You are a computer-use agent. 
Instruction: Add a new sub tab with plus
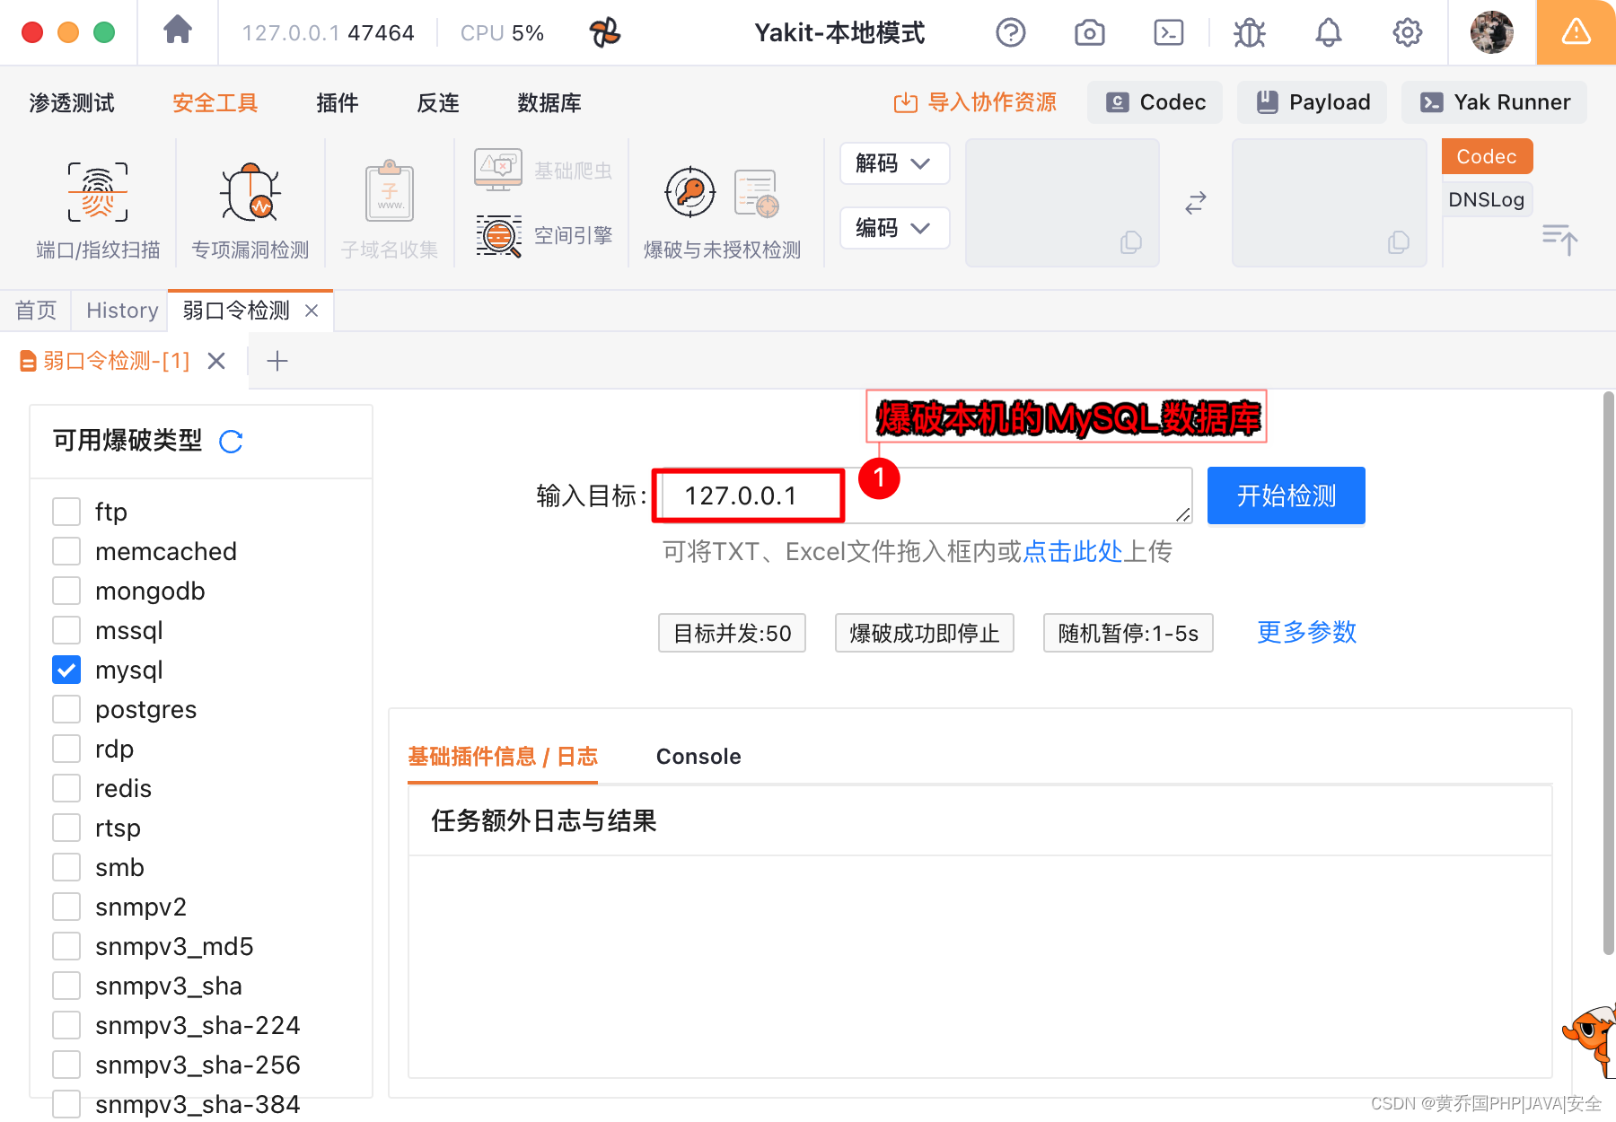pyautogui.click(x=277, y=361)
